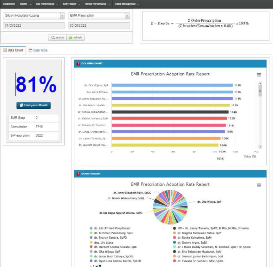The height and width of the screenshot is (267, 273).
Task: Click the start date field 01/08/2022
Action: [34, 26]
